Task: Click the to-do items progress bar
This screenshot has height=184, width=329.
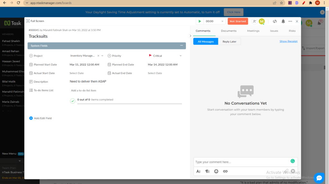Action: click(129, 104)
